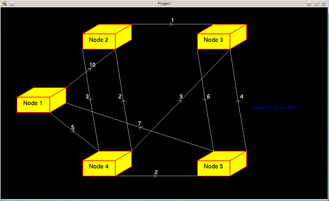This screenshot has height=201, width=329.
Task: Select the Node 1 box
Action: pyautogui.click(x=33, y=103)
